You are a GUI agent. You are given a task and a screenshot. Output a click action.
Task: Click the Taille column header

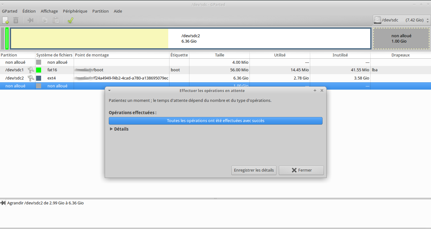(x=219, y=55)
